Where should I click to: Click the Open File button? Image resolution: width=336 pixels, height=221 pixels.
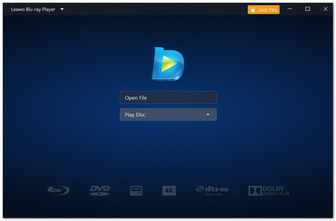168,98
